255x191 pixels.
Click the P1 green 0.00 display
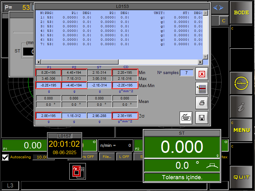[x=25, y=145]
